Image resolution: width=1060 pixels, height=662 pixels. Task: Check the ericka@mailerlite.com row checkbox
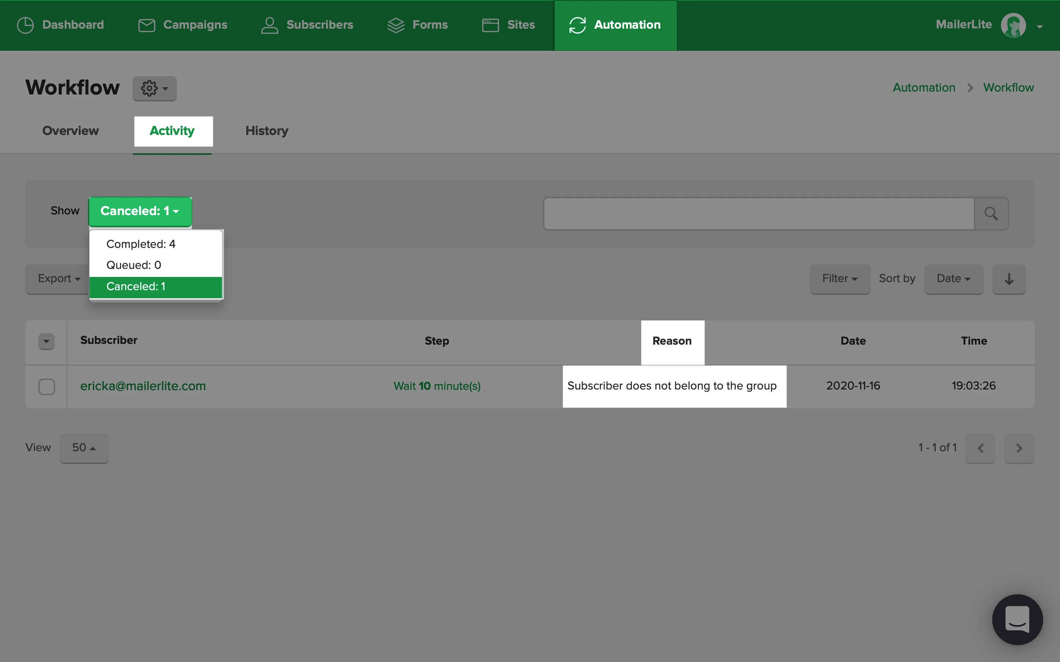tap(46, 387)
